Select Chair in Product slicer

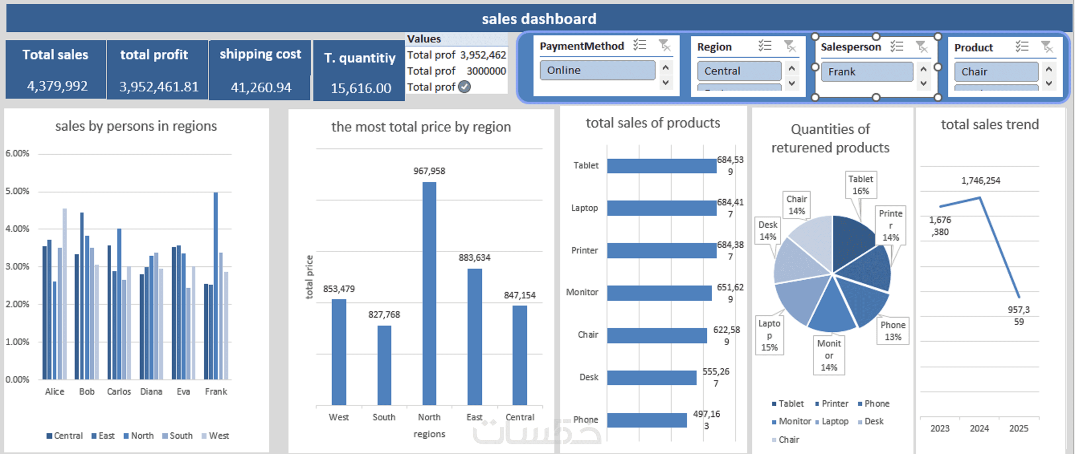[996, 72]
